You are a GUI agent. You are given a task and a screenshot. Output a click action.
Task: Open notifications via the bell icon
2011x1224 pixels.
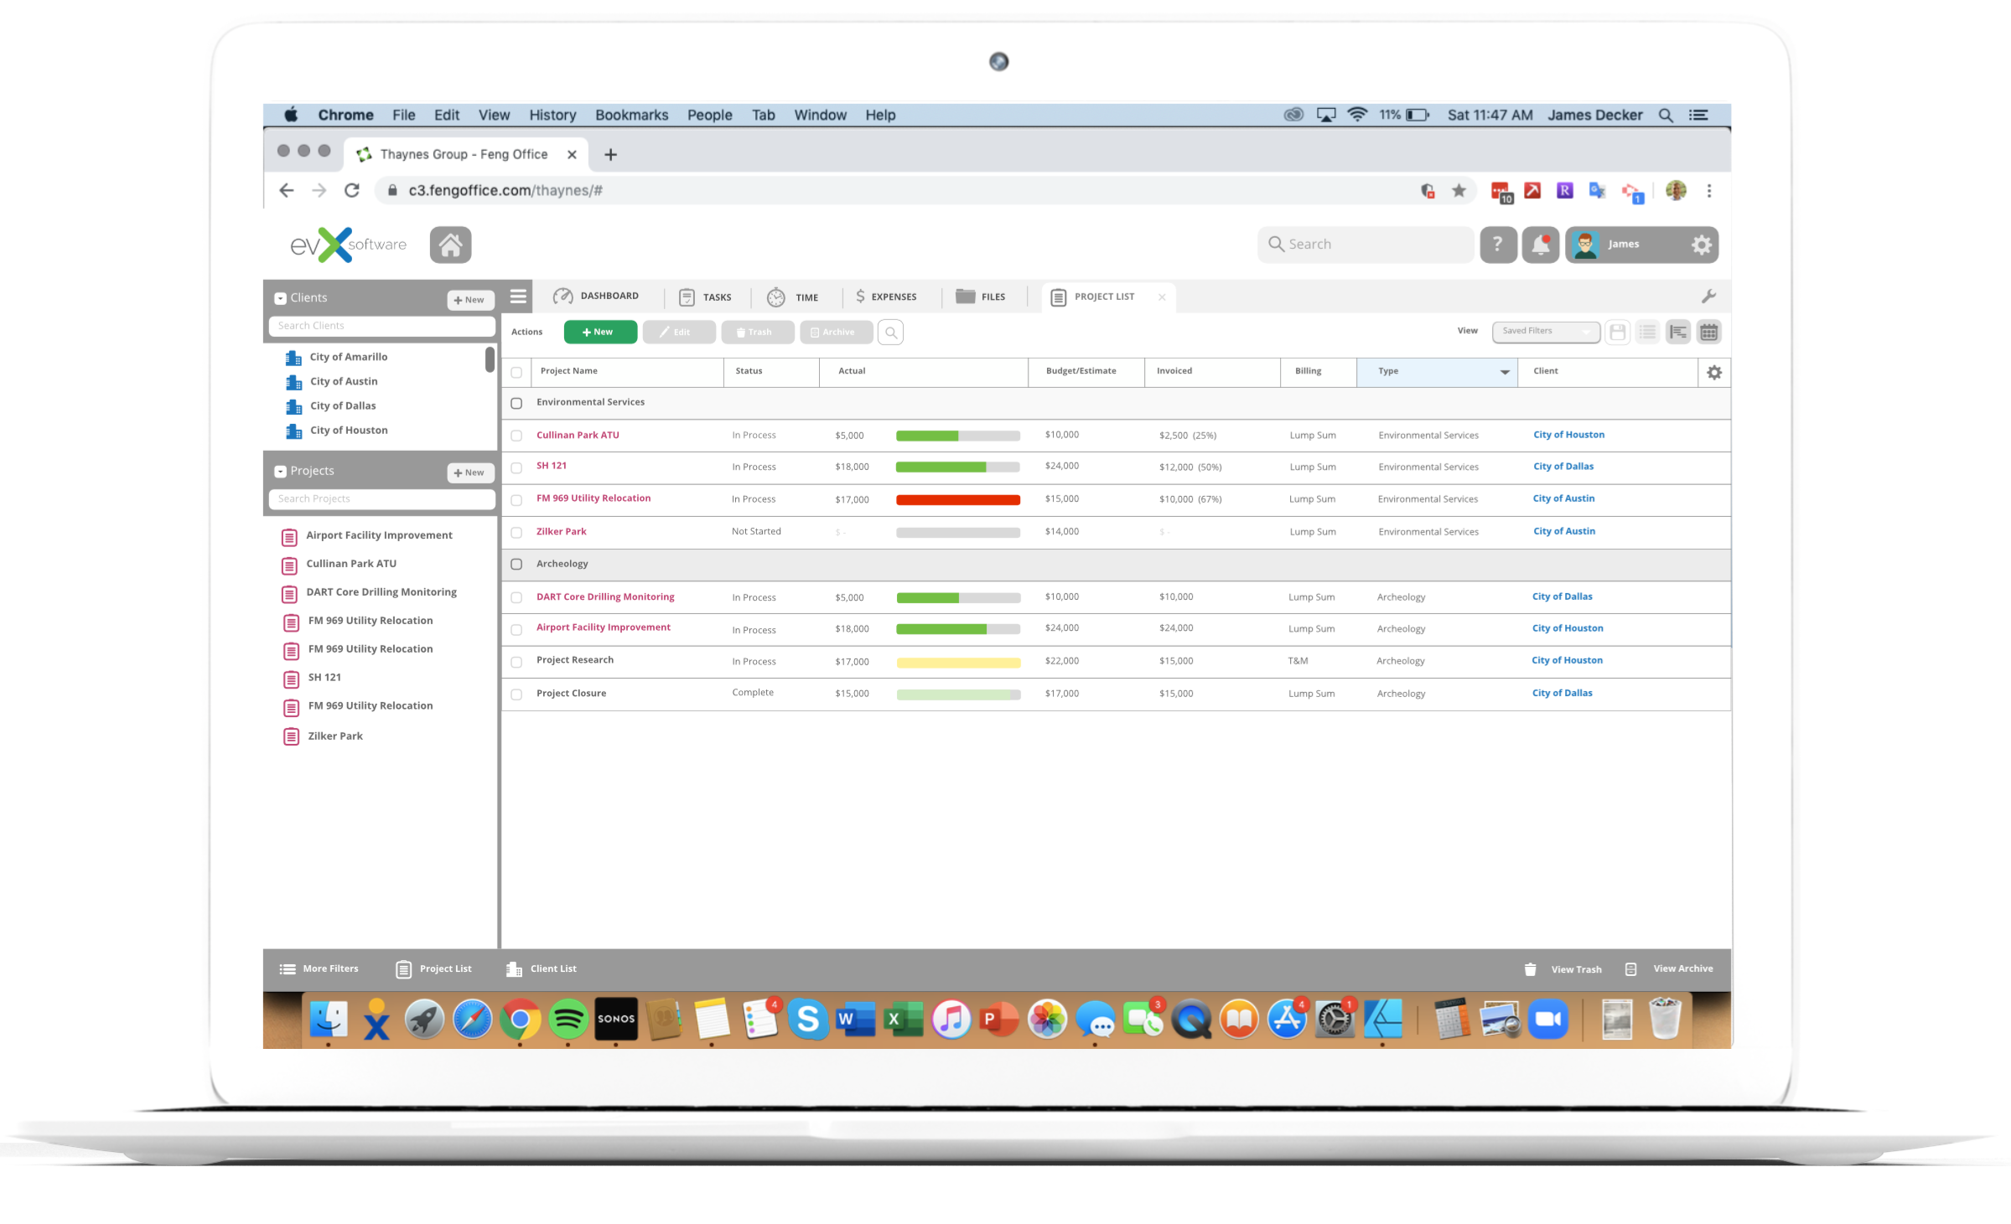tap(1541, 244)
